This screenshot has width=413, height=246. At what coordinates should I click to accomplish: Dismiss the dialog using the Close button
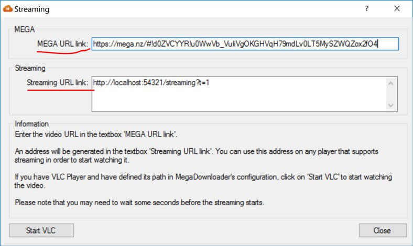pos(383,230)
